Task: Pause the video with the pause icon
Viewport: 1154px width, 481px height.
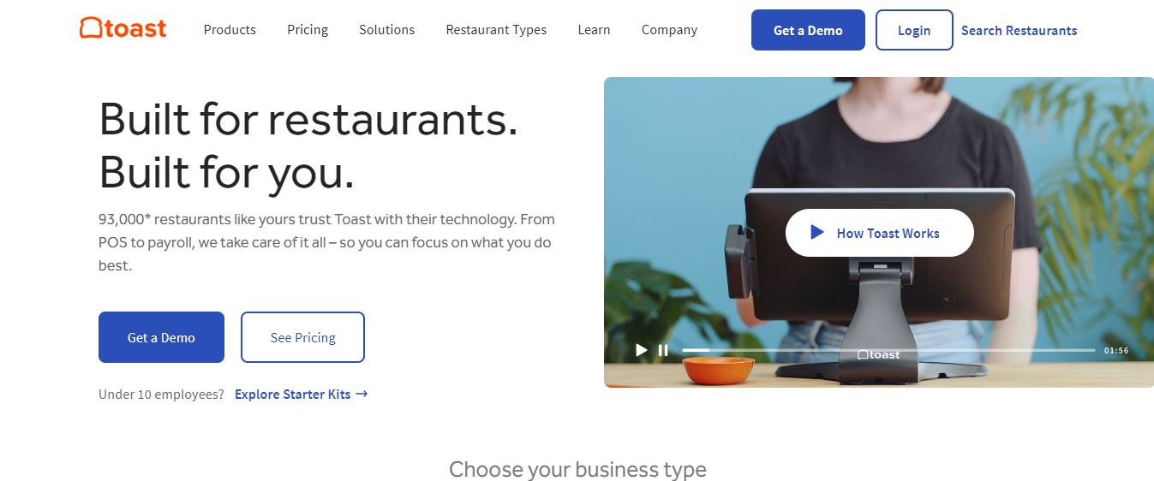Action: 663,350
